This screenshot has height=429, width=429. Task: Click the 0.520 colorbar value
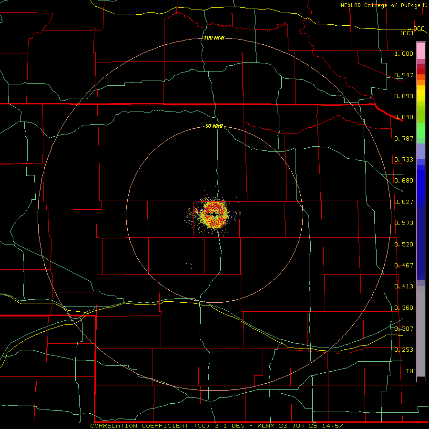[404, 245]
